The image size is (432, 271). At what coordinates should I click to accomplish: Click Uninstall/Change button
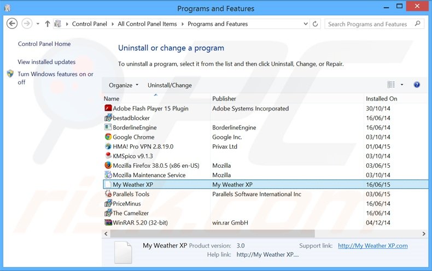coord(170,85)
